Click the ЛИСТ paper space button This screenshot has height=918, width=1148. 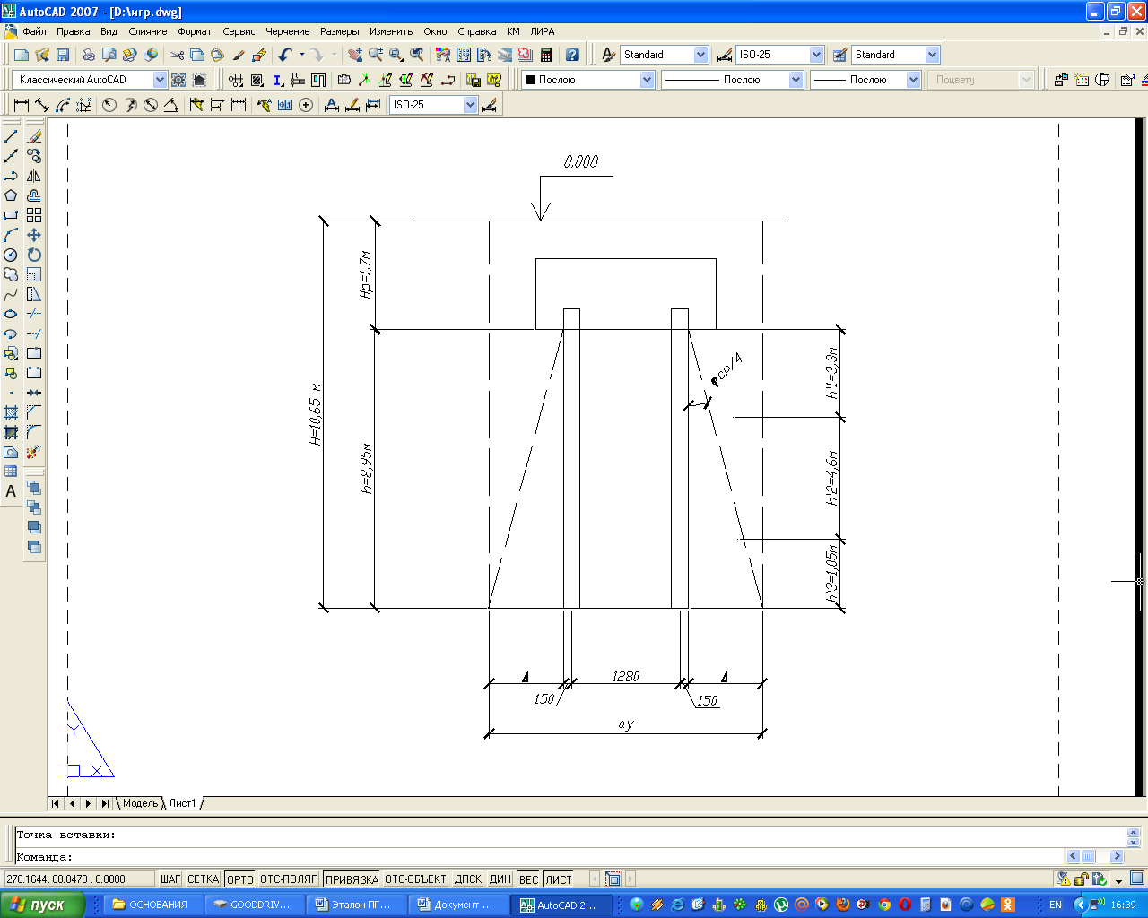coord(559,879)
